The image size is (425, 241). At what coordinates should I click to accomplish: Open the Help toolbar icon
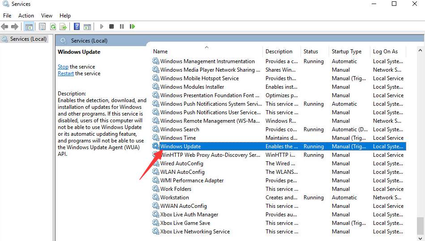(x=77, y=26)
